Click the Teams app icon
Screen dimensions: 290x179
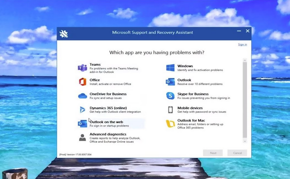[x=82, y=68]
